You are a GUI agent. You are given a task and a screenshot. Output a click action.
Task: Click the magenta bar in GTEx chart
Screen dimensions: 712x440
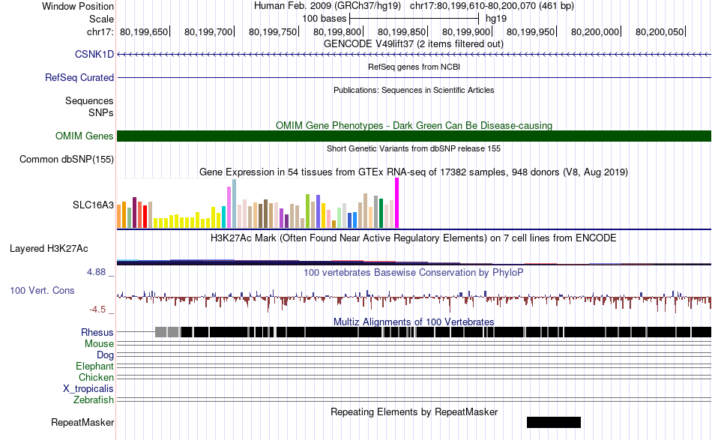pos(397,203)
